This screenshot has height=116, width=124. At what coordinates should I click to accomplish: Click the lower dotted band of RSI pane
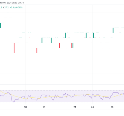point(62,102)
